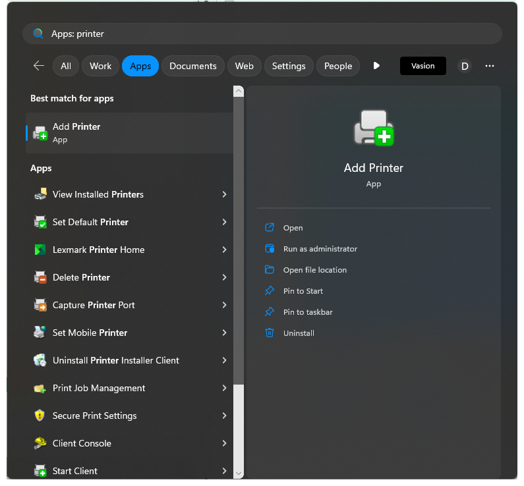Choose Open file location
This screenshot has height=486, width=524.
click(x=315, y=270)
